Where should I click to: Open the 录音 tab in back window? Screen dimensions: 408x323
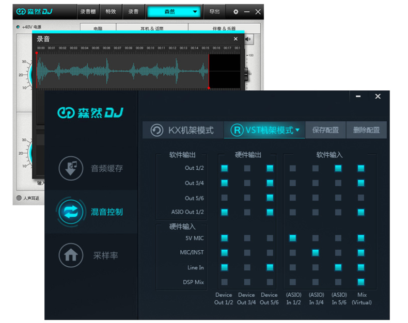click(133, 12)
